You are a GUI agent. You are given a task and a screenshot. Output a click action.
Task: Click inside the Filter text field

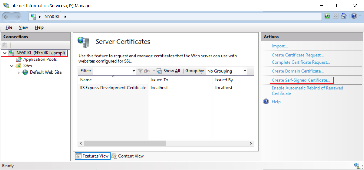point(112,71)
